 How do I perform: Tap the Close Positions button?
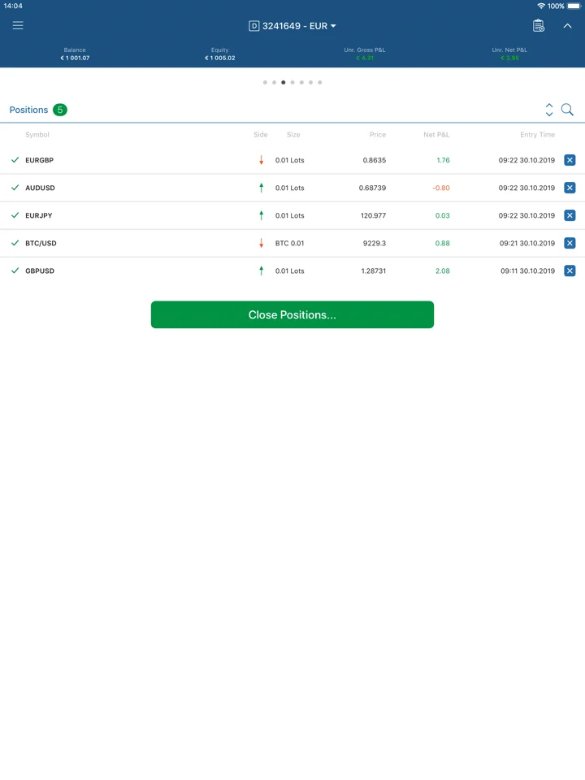point(292,314)
